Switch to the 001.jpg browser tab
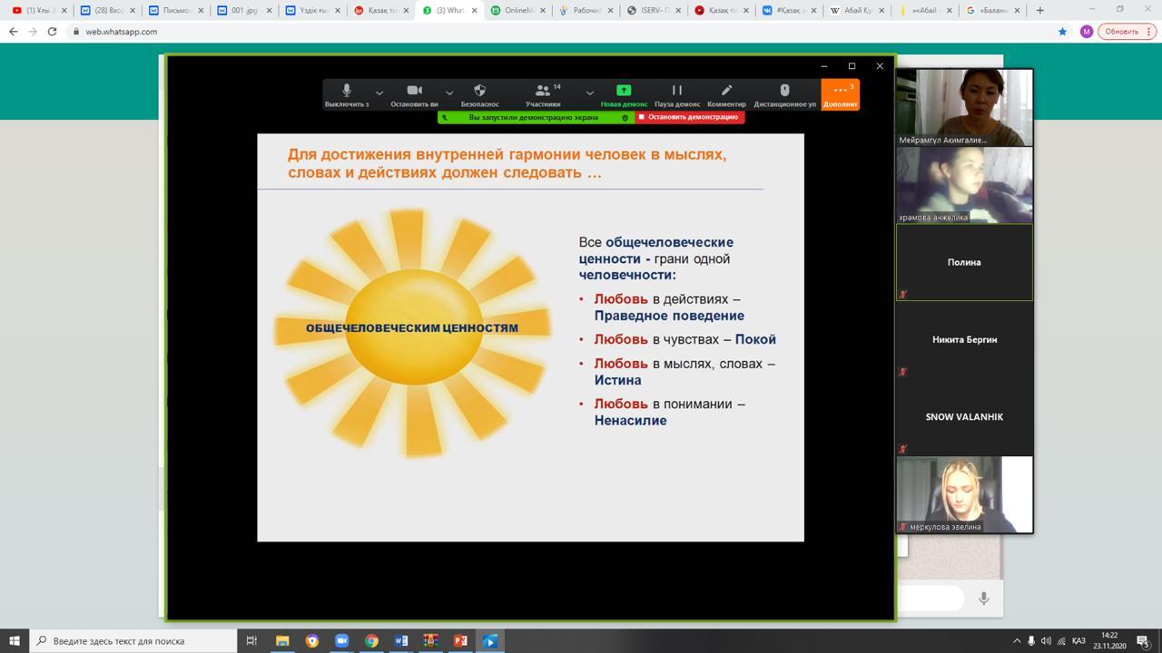 coord(243,10)
